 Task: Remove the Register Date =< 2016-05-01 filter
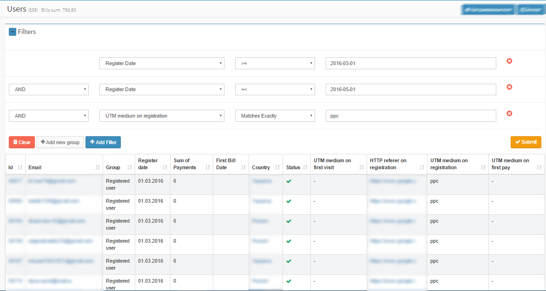[x=509, y=87]
